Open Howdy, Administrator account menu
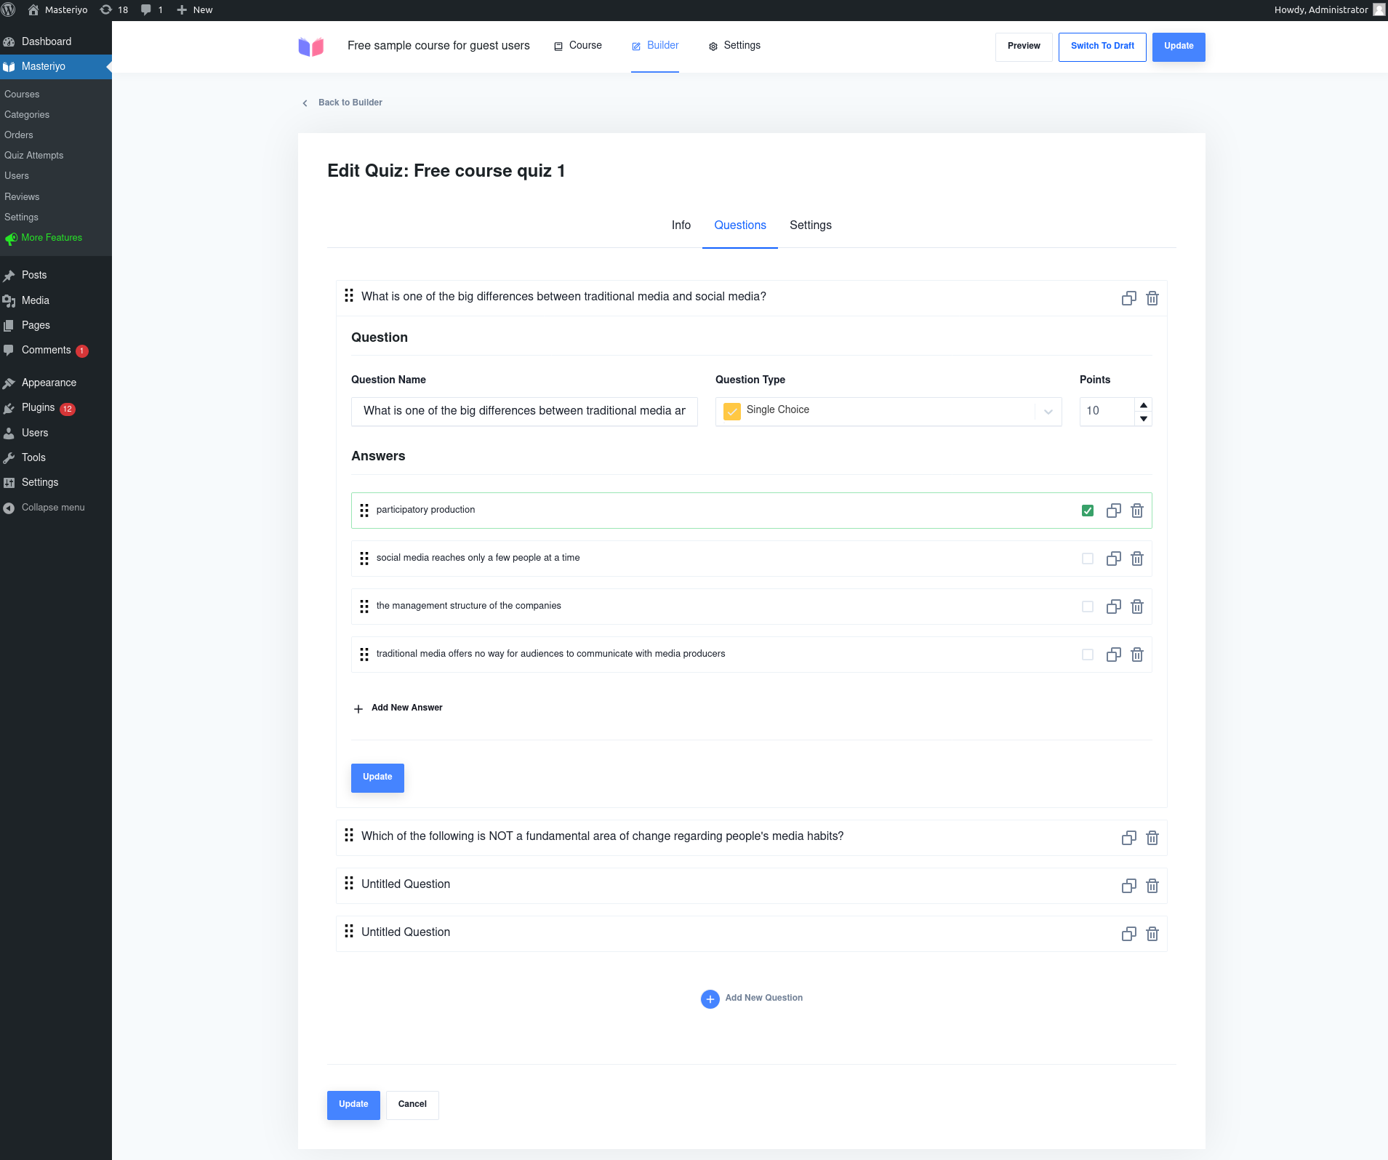 (x=1329, y=9)
